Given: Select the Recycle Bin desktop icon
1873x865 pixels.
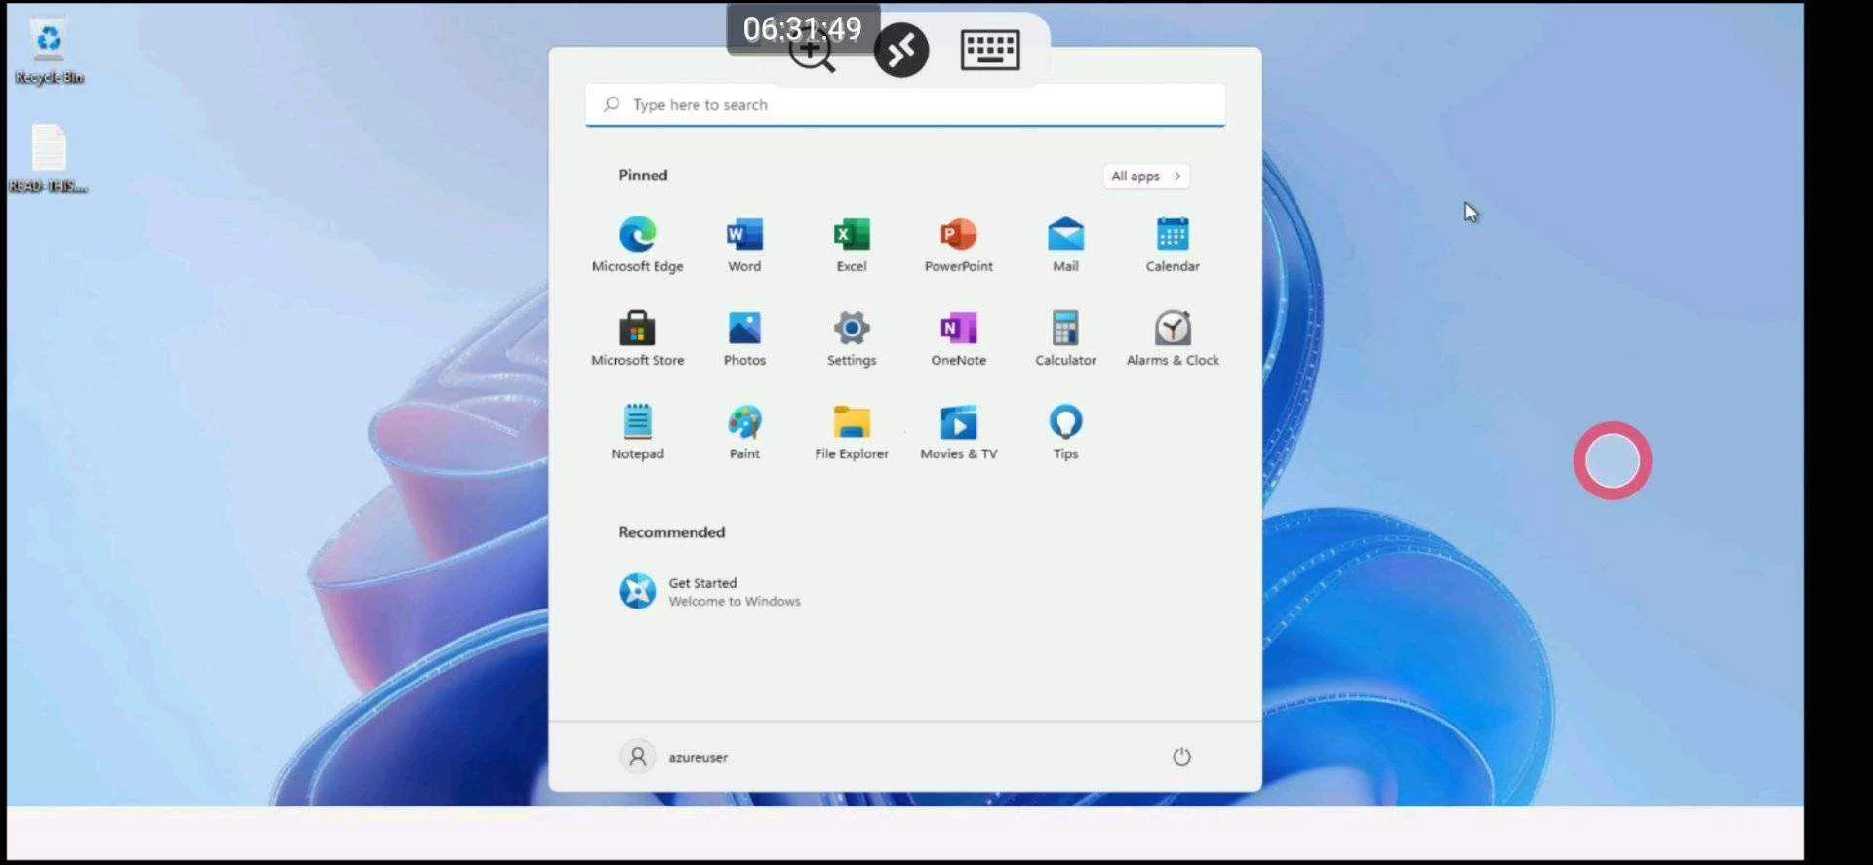Looking at the screenshot, I should coord(49,53).
